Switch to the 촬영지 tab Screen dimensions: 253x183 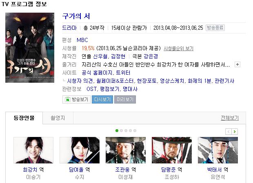click(x=58, y=118)
